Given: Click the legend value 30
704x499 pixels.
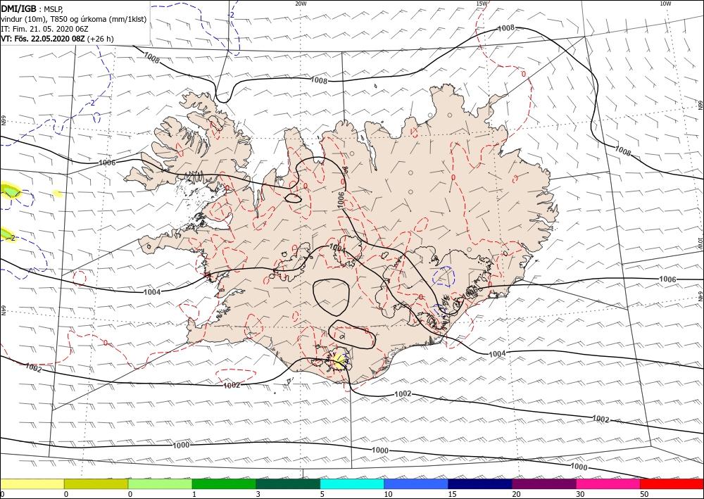Looking at the screenshot, I should [581, 494].
